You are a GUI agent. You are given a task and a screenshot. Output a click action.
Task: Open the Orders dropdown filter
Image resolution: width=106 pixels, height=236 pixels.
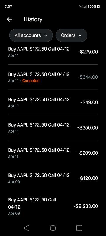[72, 35]
